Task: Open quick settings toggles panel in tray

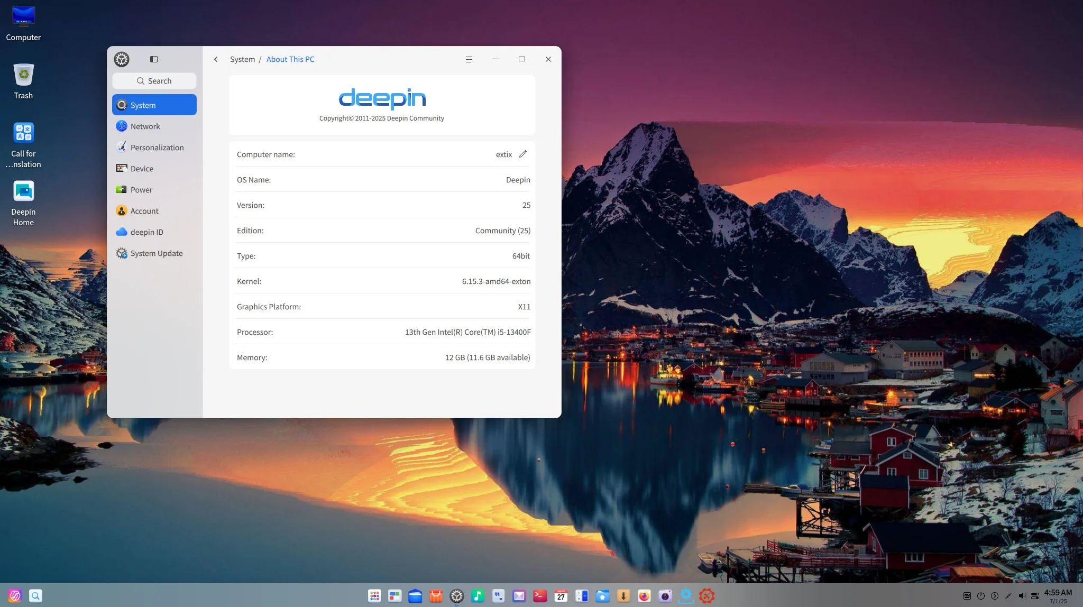Action: (x=1035, y=596)
